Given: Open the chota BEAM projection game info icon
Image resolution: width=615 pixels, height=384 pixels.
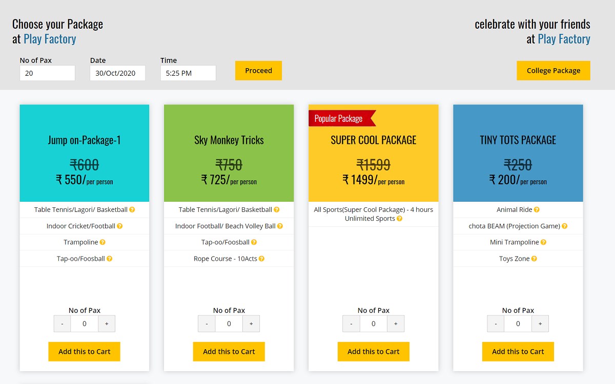Looking at the screenshot, I should (564, 226).
